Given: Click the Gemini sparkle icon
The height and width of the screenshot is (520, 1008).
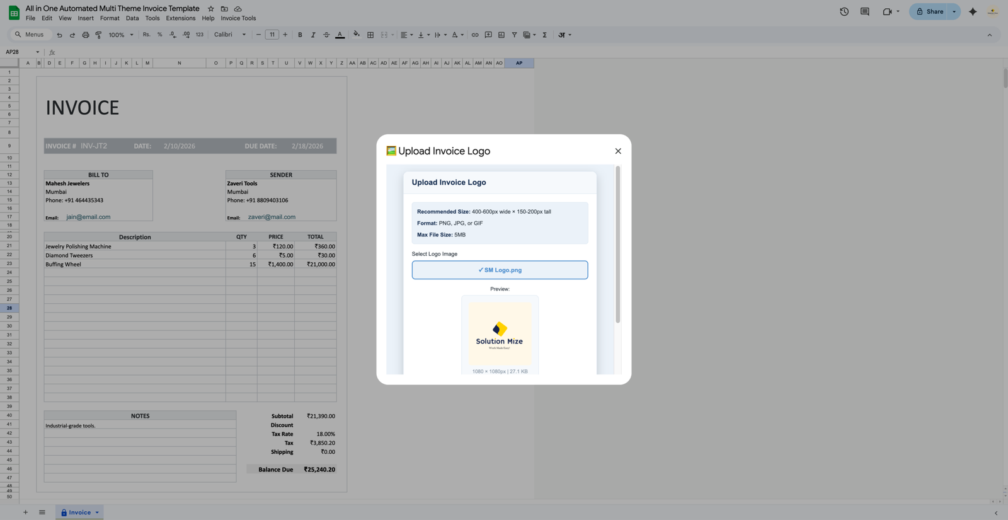Looking at the screenshot, I should 973,11.
